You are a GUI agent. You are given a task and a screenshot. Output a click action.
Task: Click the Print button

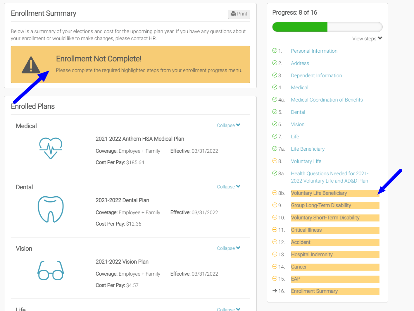pyautogui.click(x=239, y=14)
